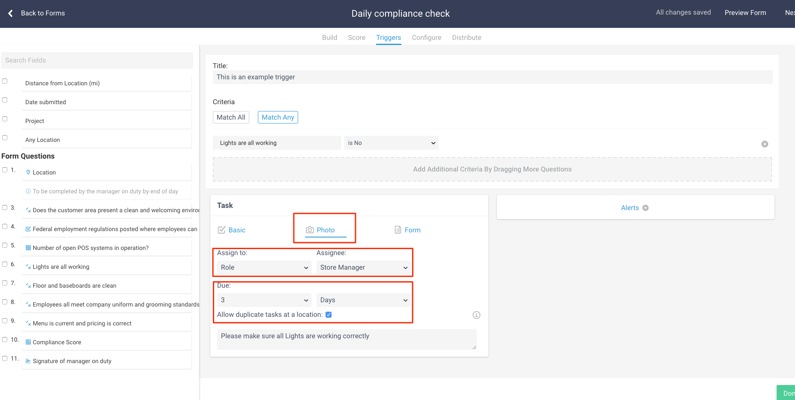Click All changes saved status text
Image resolution: width=795 pixels, height=400 pixels.
pos(683,12)
